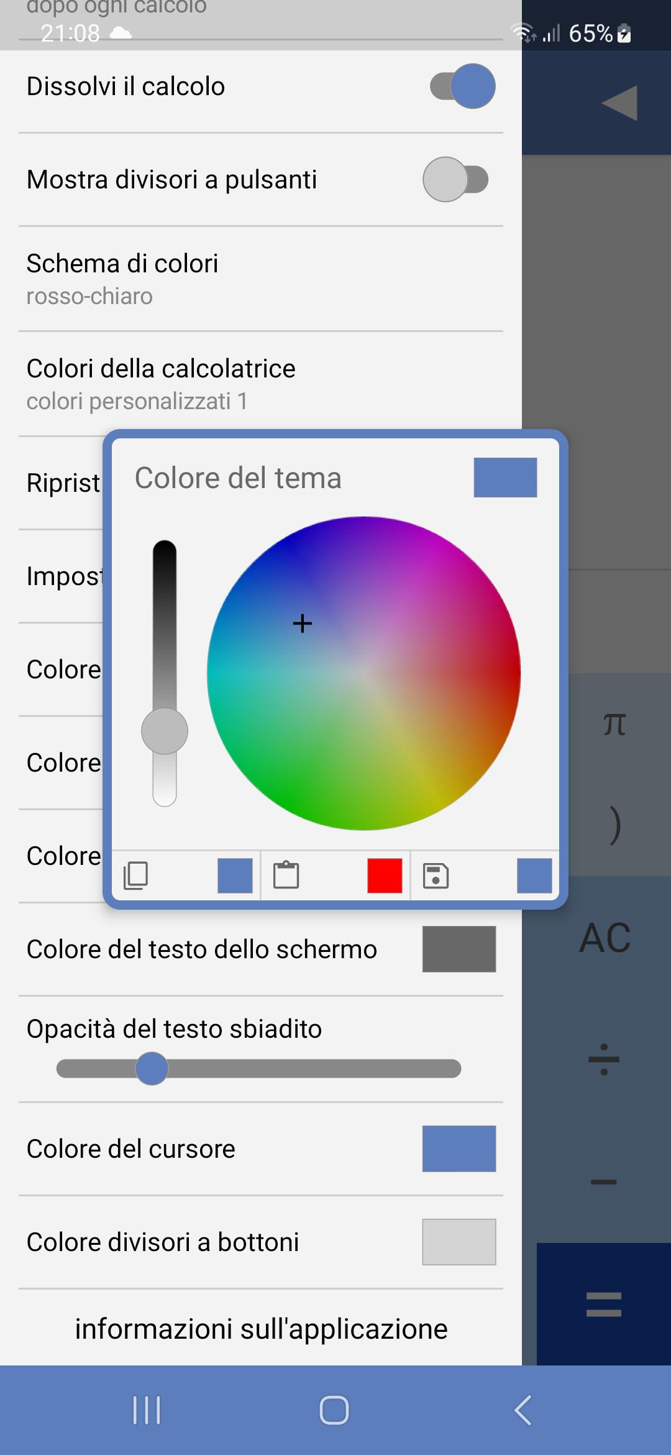
Task: Click the brightness slider handle in color picker
Action: [165, 731]
